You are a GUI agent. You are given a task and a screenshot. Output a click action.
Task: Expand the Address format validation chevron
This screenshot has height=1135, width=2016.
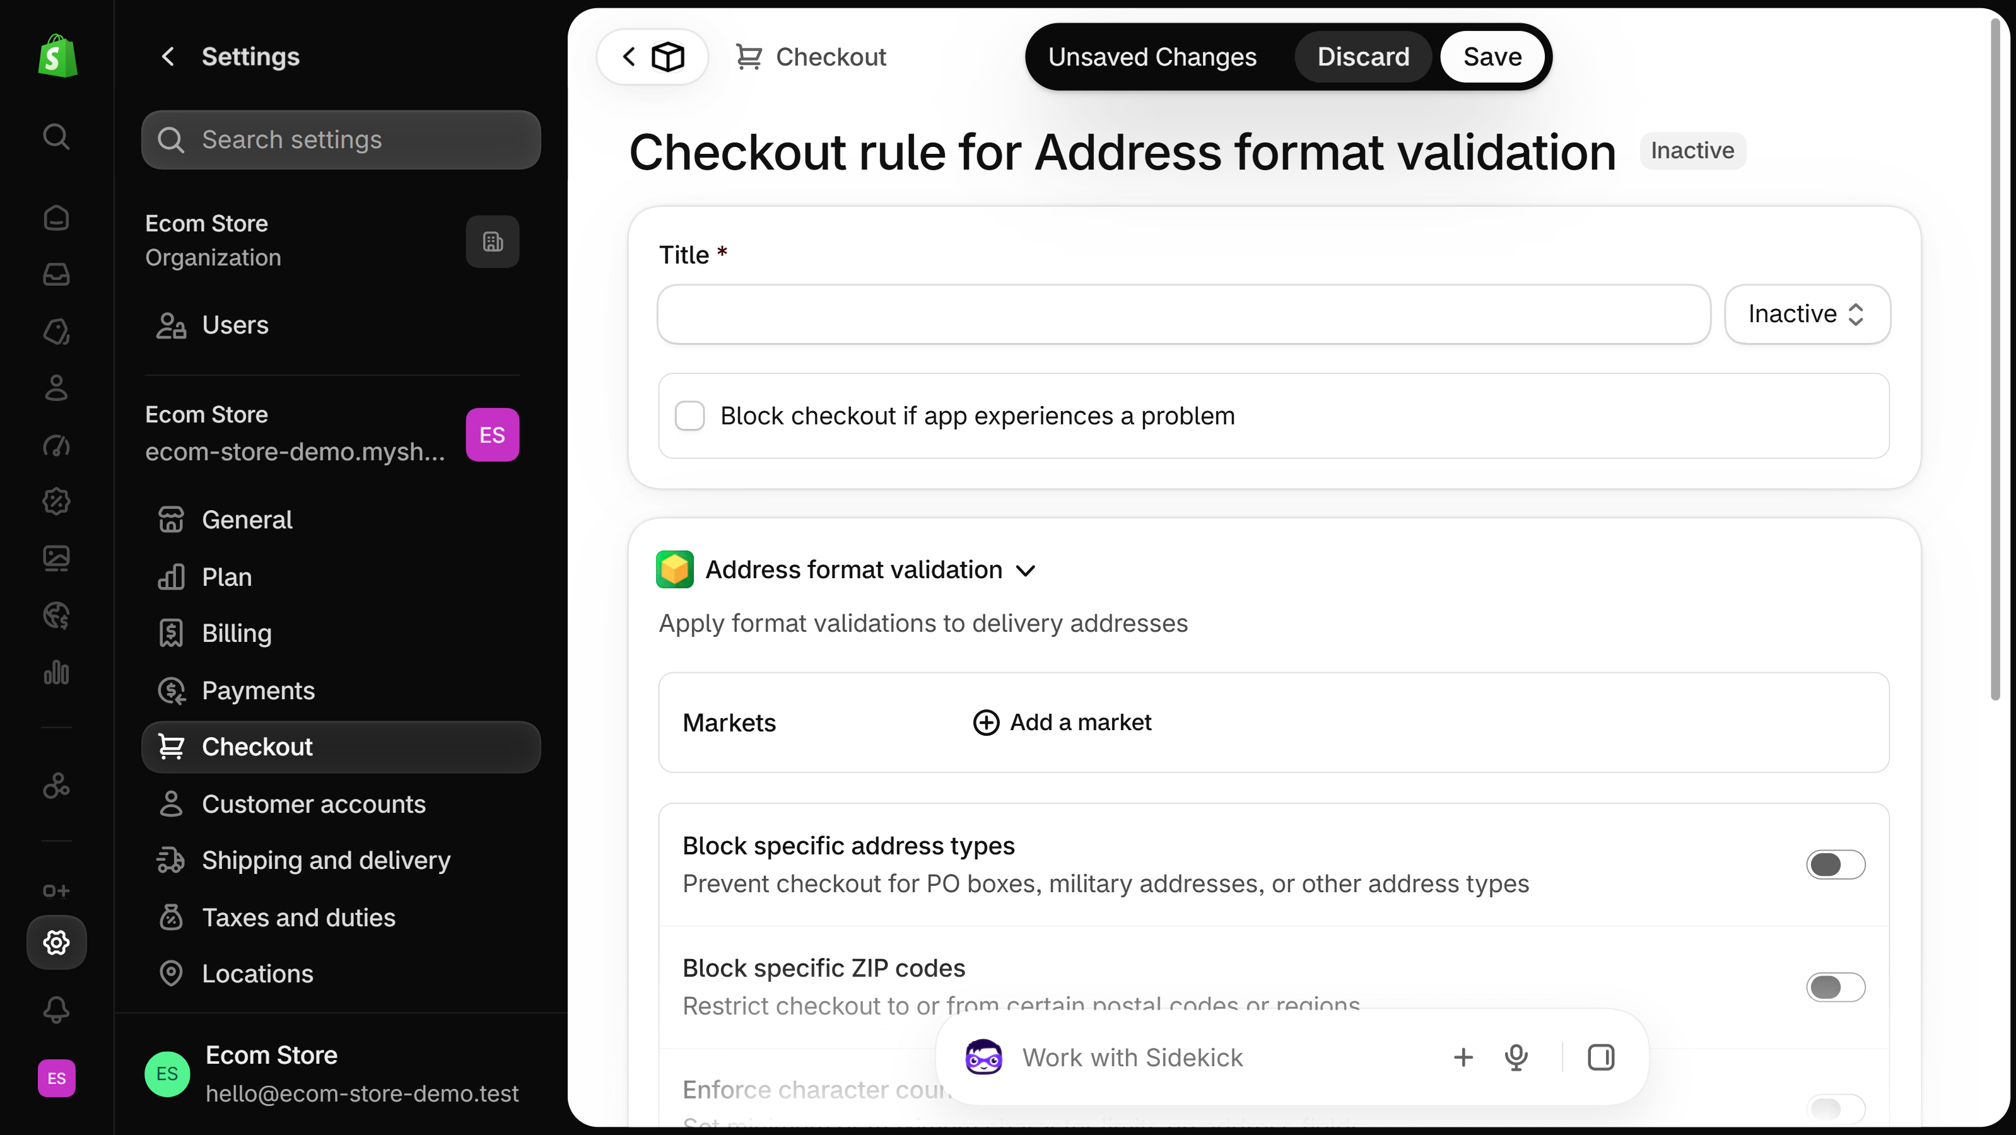point(1025,570)
